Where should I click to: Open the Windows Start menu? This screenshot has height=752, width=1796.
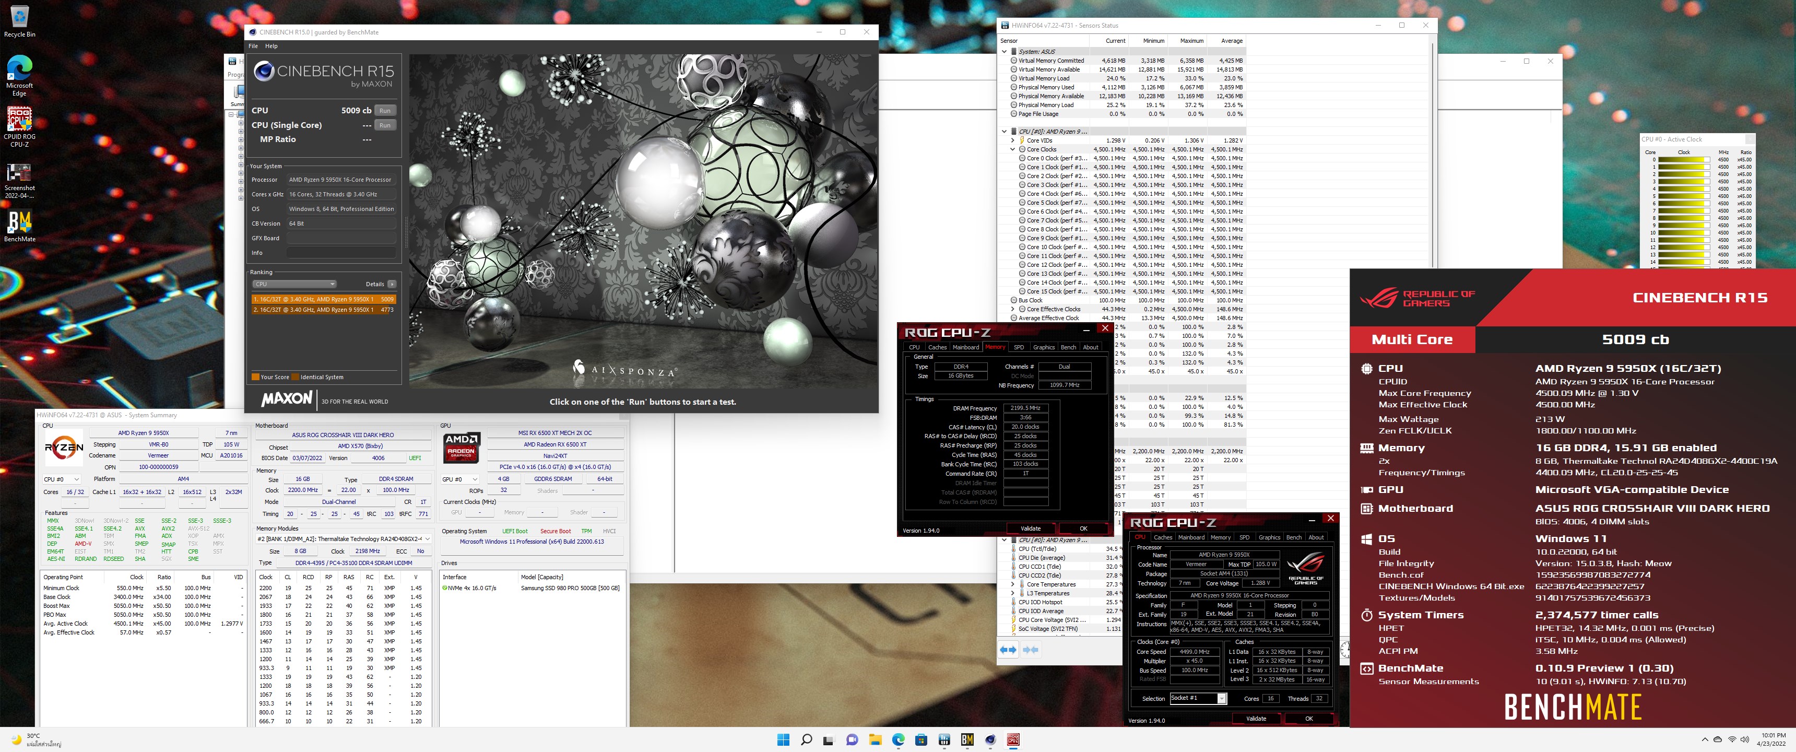pyautogui.click(x=783, y=739)
